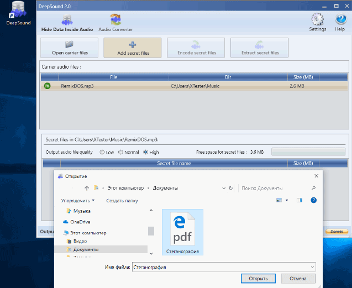
Task: Expand the Упорядочить dropdown menu
Action: (78, 201)
